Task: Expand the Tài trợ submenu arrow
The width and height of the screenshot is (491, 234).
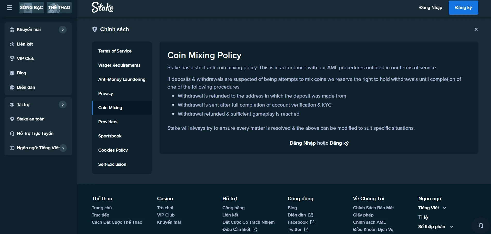Action: tap(63, 105)
